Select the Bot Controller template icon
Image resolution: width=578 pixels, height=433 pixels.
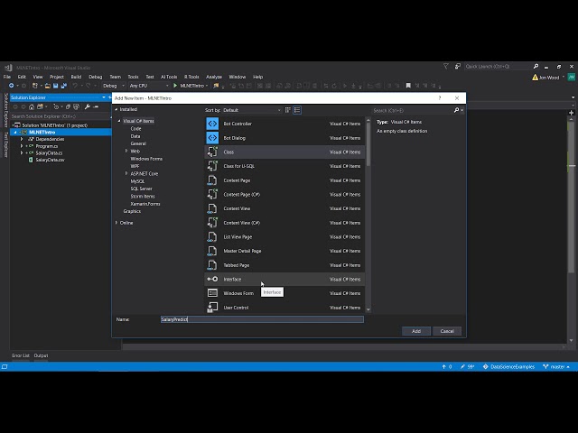pos(212,124)
